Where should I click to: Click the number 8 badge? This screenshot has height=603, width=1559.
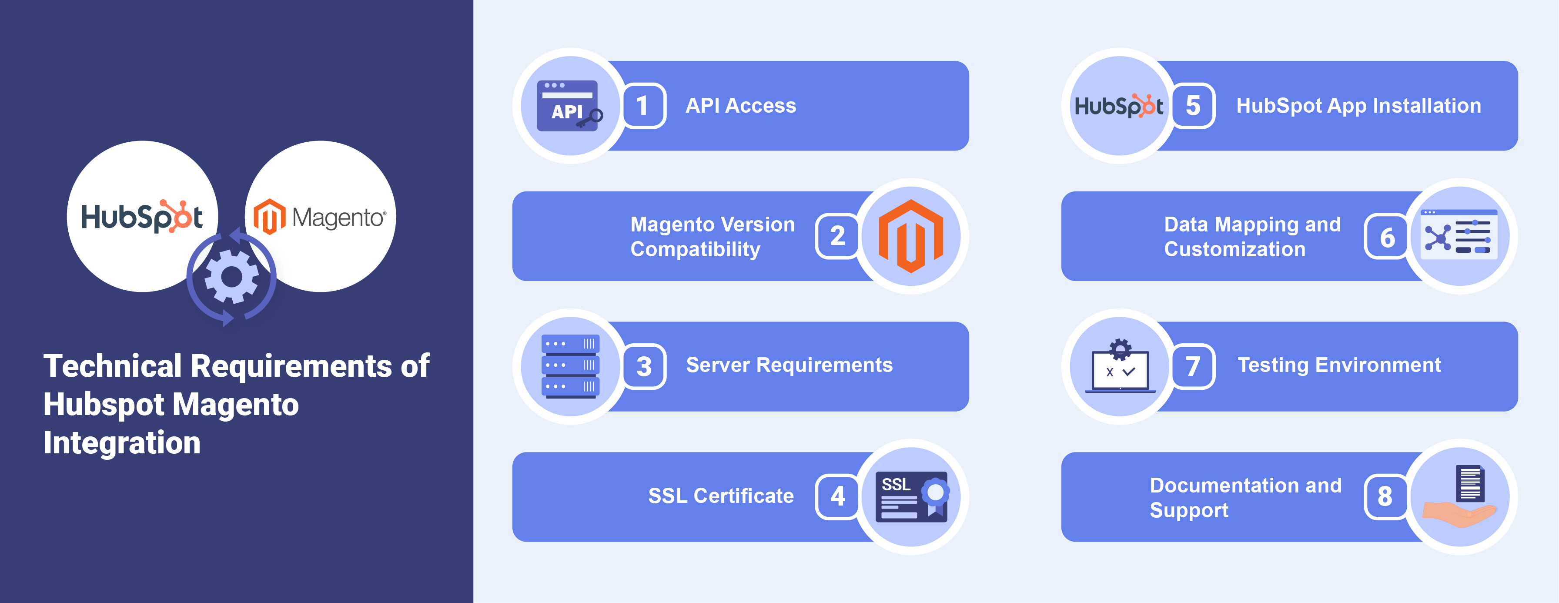tap(1386, 496)
